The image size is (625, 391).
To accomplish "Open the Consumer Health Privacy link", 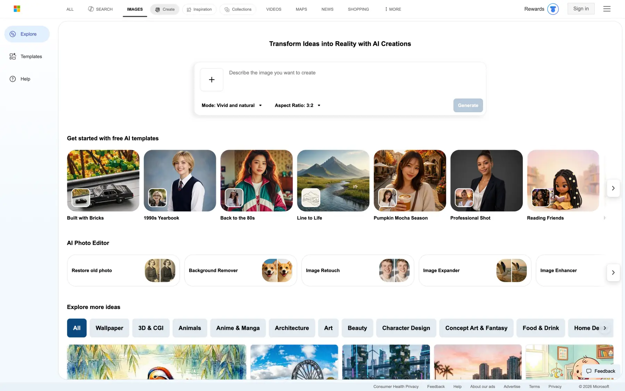I will [x=396, y=386].
